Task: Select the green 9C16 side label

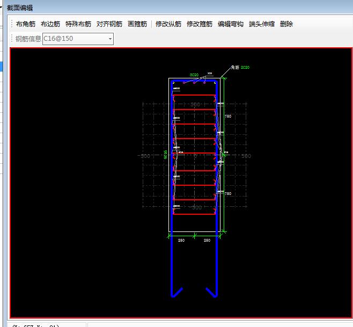Action: (x=165, y=155)
